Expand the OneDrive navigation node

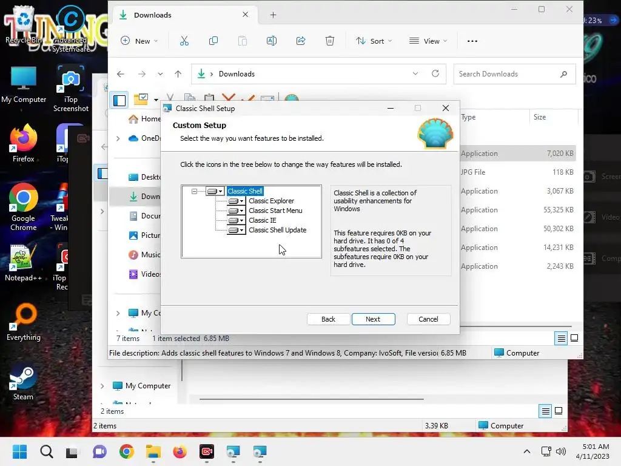[x=118, y=138]
